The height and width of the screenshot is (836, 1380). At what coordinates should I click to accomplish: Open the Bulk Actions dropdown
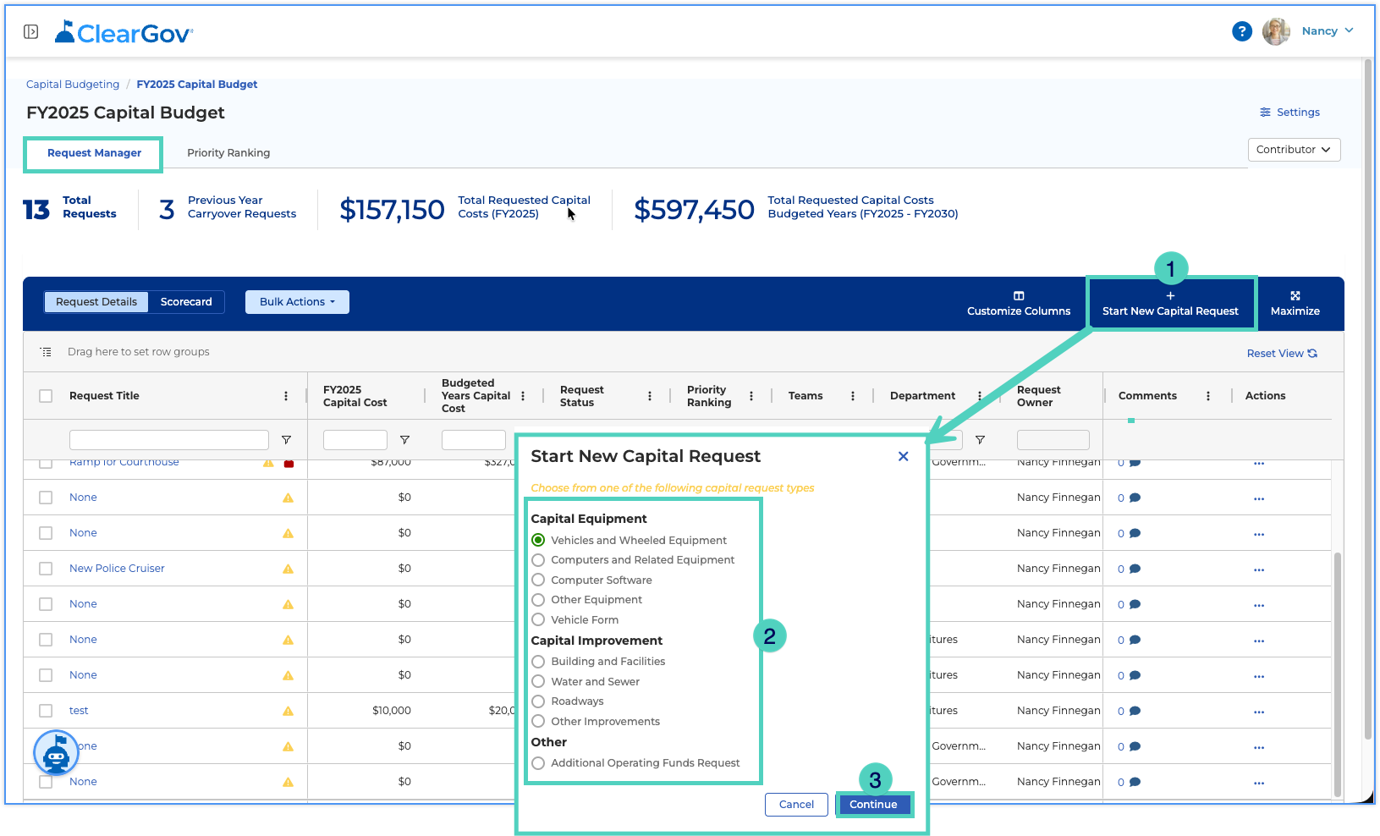pos(297,302)
